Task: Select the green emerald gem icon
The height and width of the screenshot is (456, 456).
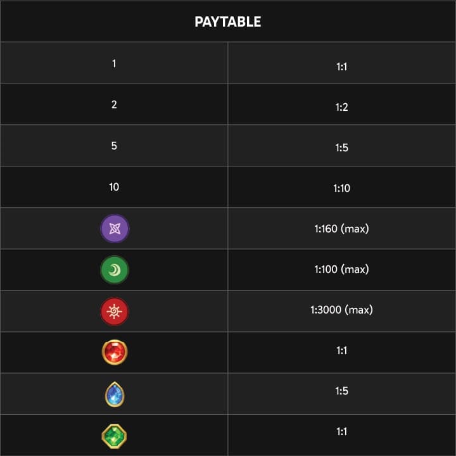Action: 114,436
